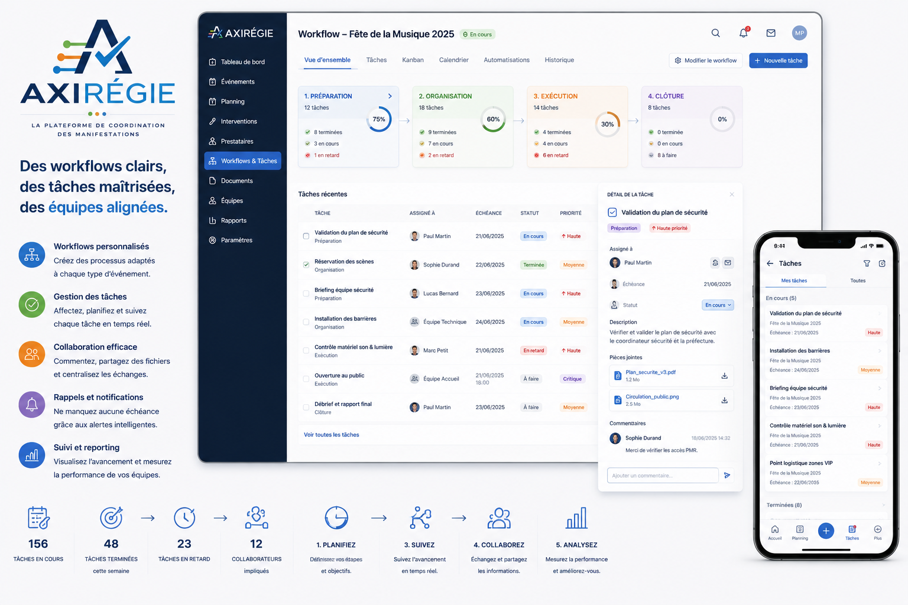Expand the 1. Préparation stage chevron
The width and height of the screenshot is (908, 605).
pyautogui.click(x=390, y=96)
